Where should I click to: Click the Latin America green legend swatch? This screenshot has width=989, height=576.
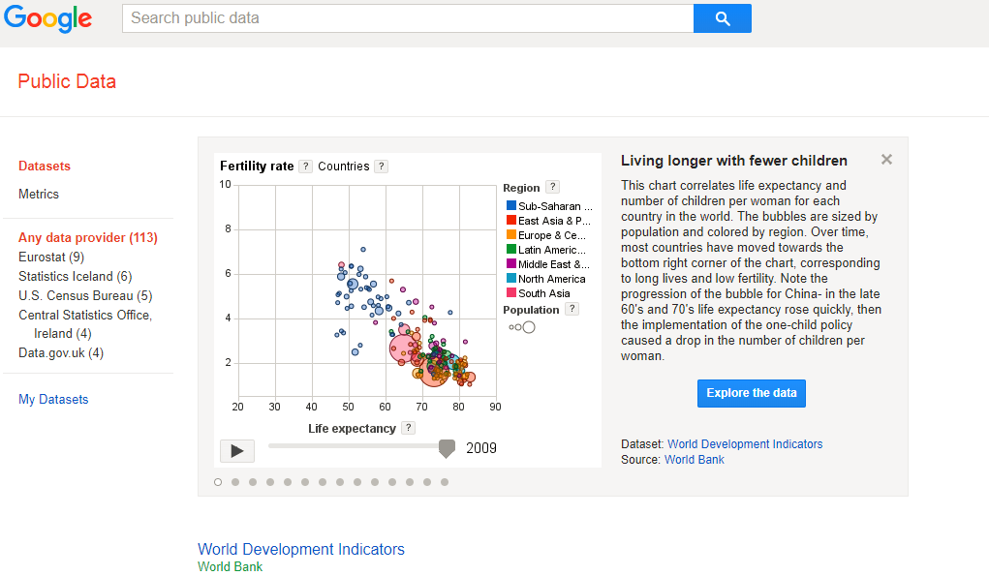(x=511, y=249)
